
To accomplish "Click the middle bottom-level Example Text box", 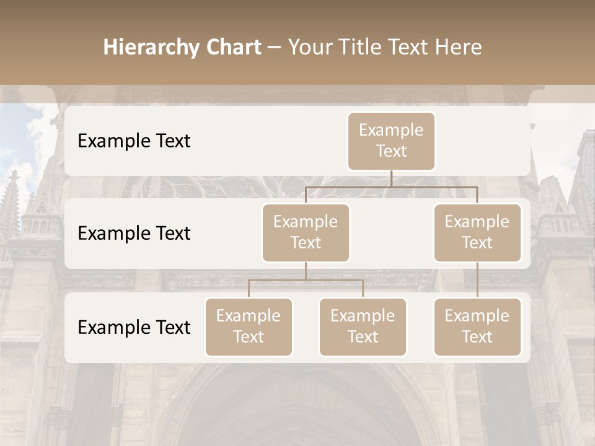I will 363,326.
